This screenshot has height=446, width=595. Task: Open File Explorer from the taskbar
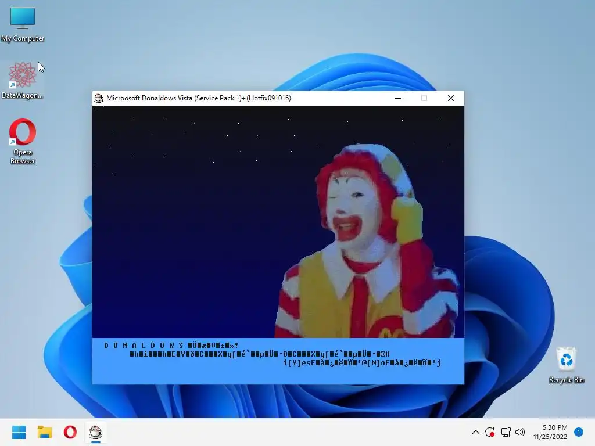[x=44, y=432]
